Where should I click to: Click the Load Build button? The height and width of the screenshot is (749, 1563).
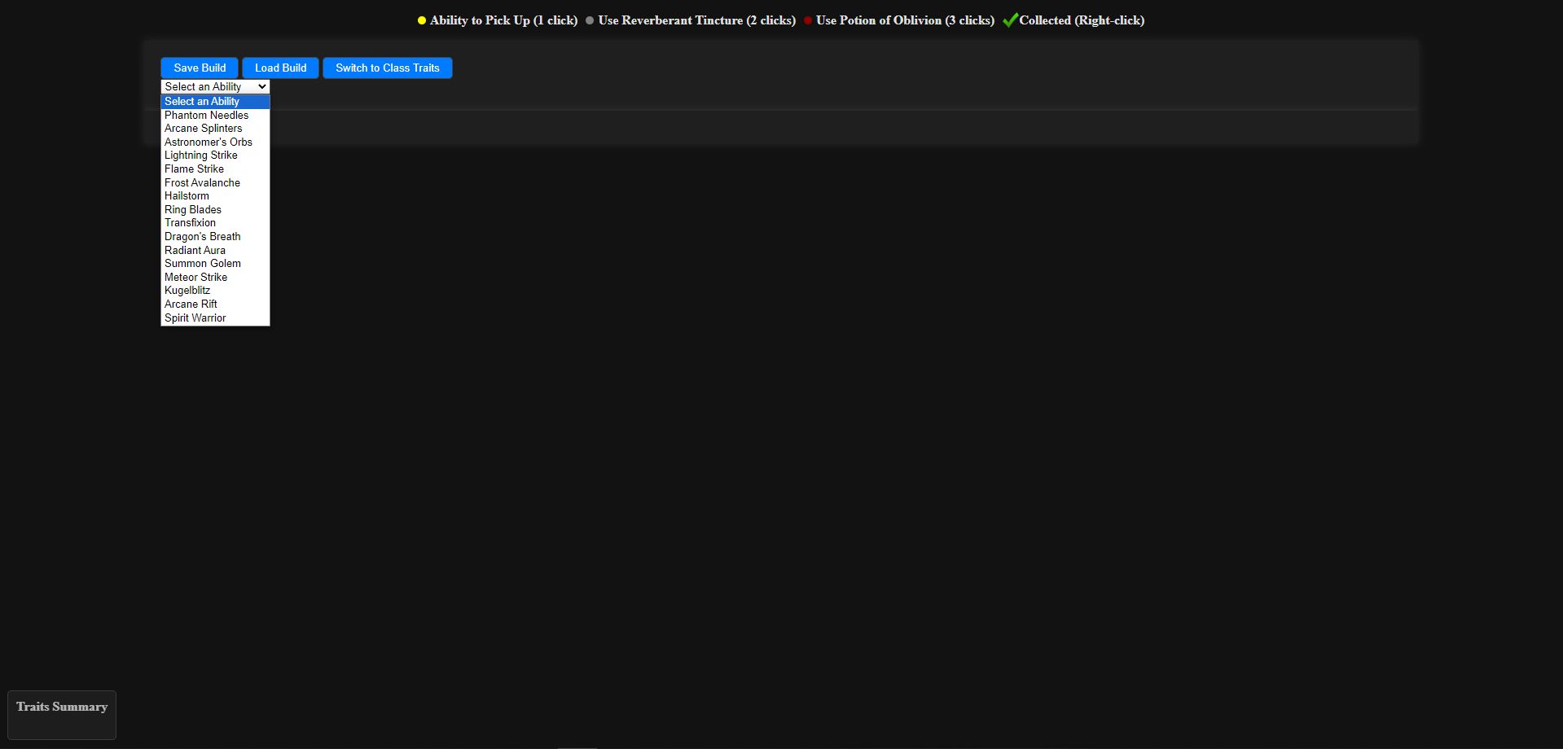click(281, 68)
